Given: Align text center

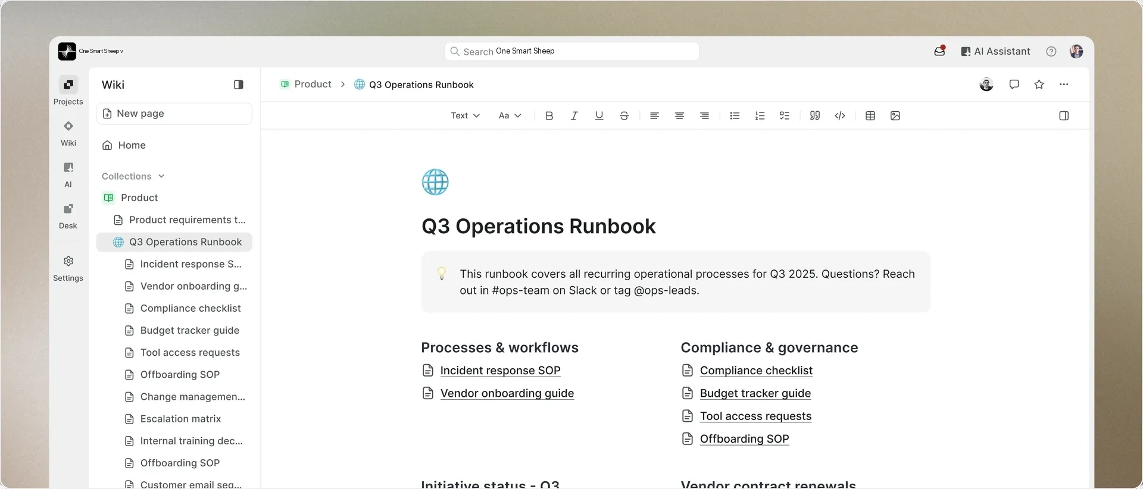Looking at the screenshot, I should [x=679, y=115].
